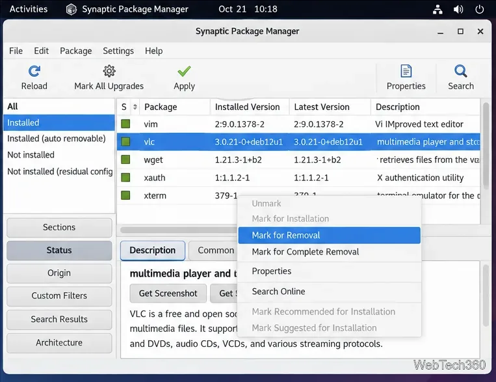Choose Mark for Removal
This screenshot has width=496, height=382.
330,236
